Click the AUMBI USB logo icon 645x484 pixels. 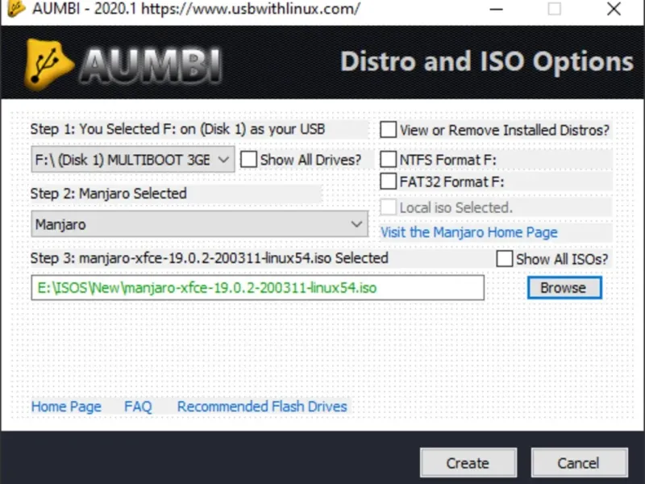pyautogui.click(x=48, y=65)
